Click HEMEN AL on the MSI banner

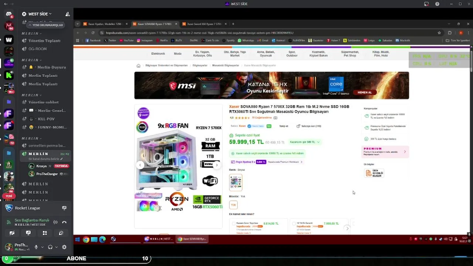[365, 92]
